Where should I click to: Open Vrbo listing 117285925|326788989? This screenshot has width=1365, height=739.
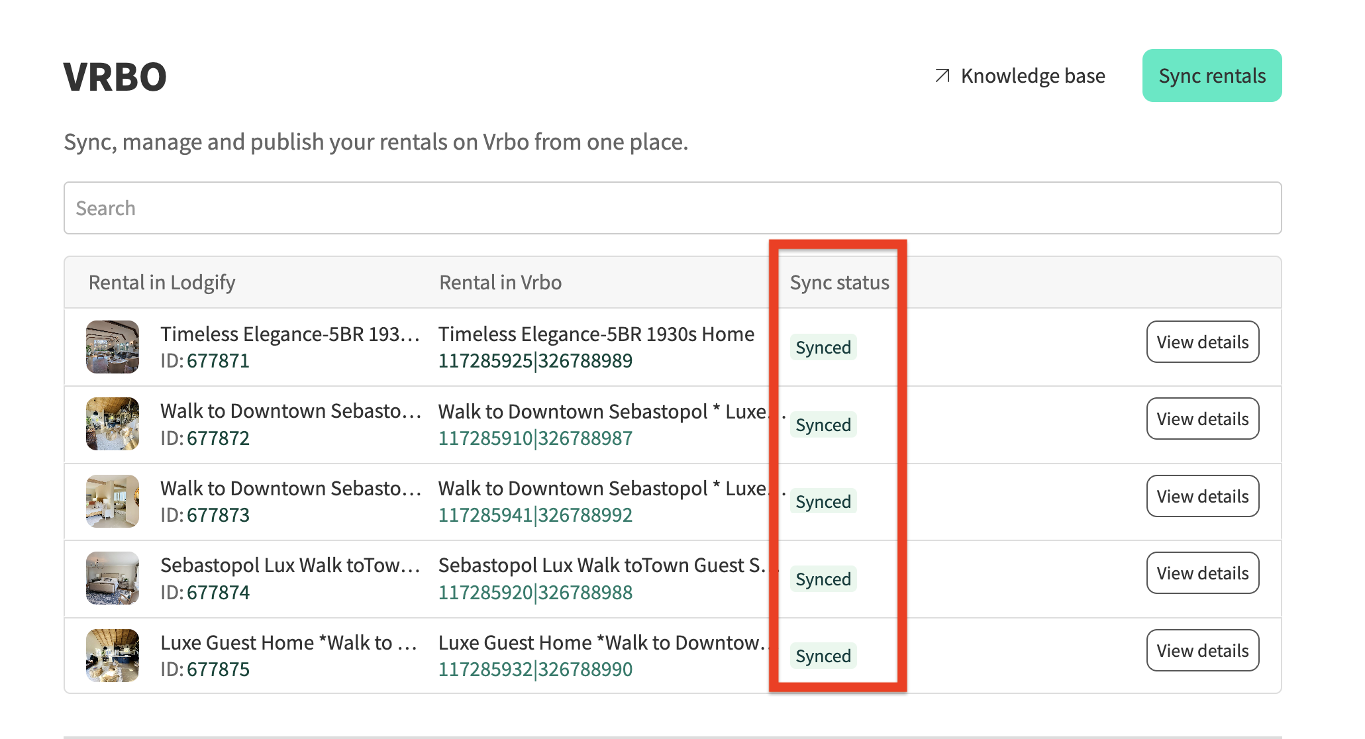coord(535,361)
